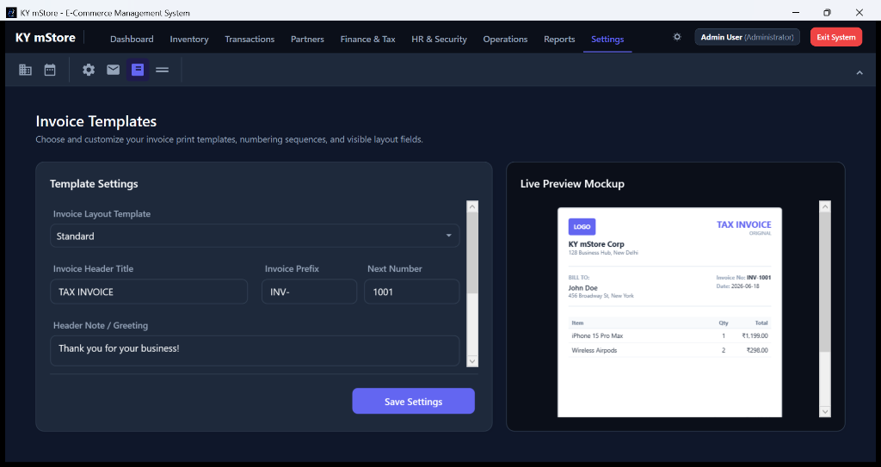Viewport: 881px width, 467px height.
Task: Click Live Preview scrollbar down arrow
Action: [x=825, y=411]
